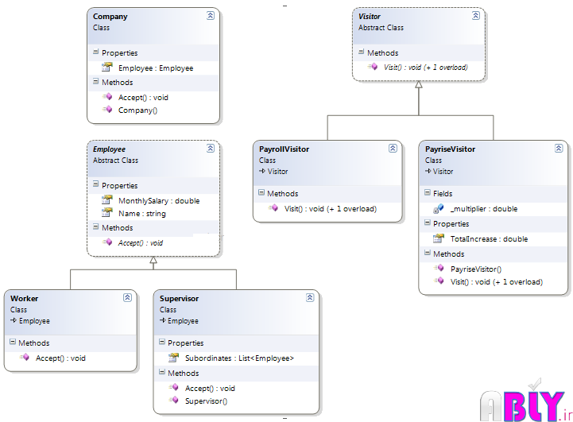
Task: Click property icon beside Name : string
Action: (x=106, y=212)
